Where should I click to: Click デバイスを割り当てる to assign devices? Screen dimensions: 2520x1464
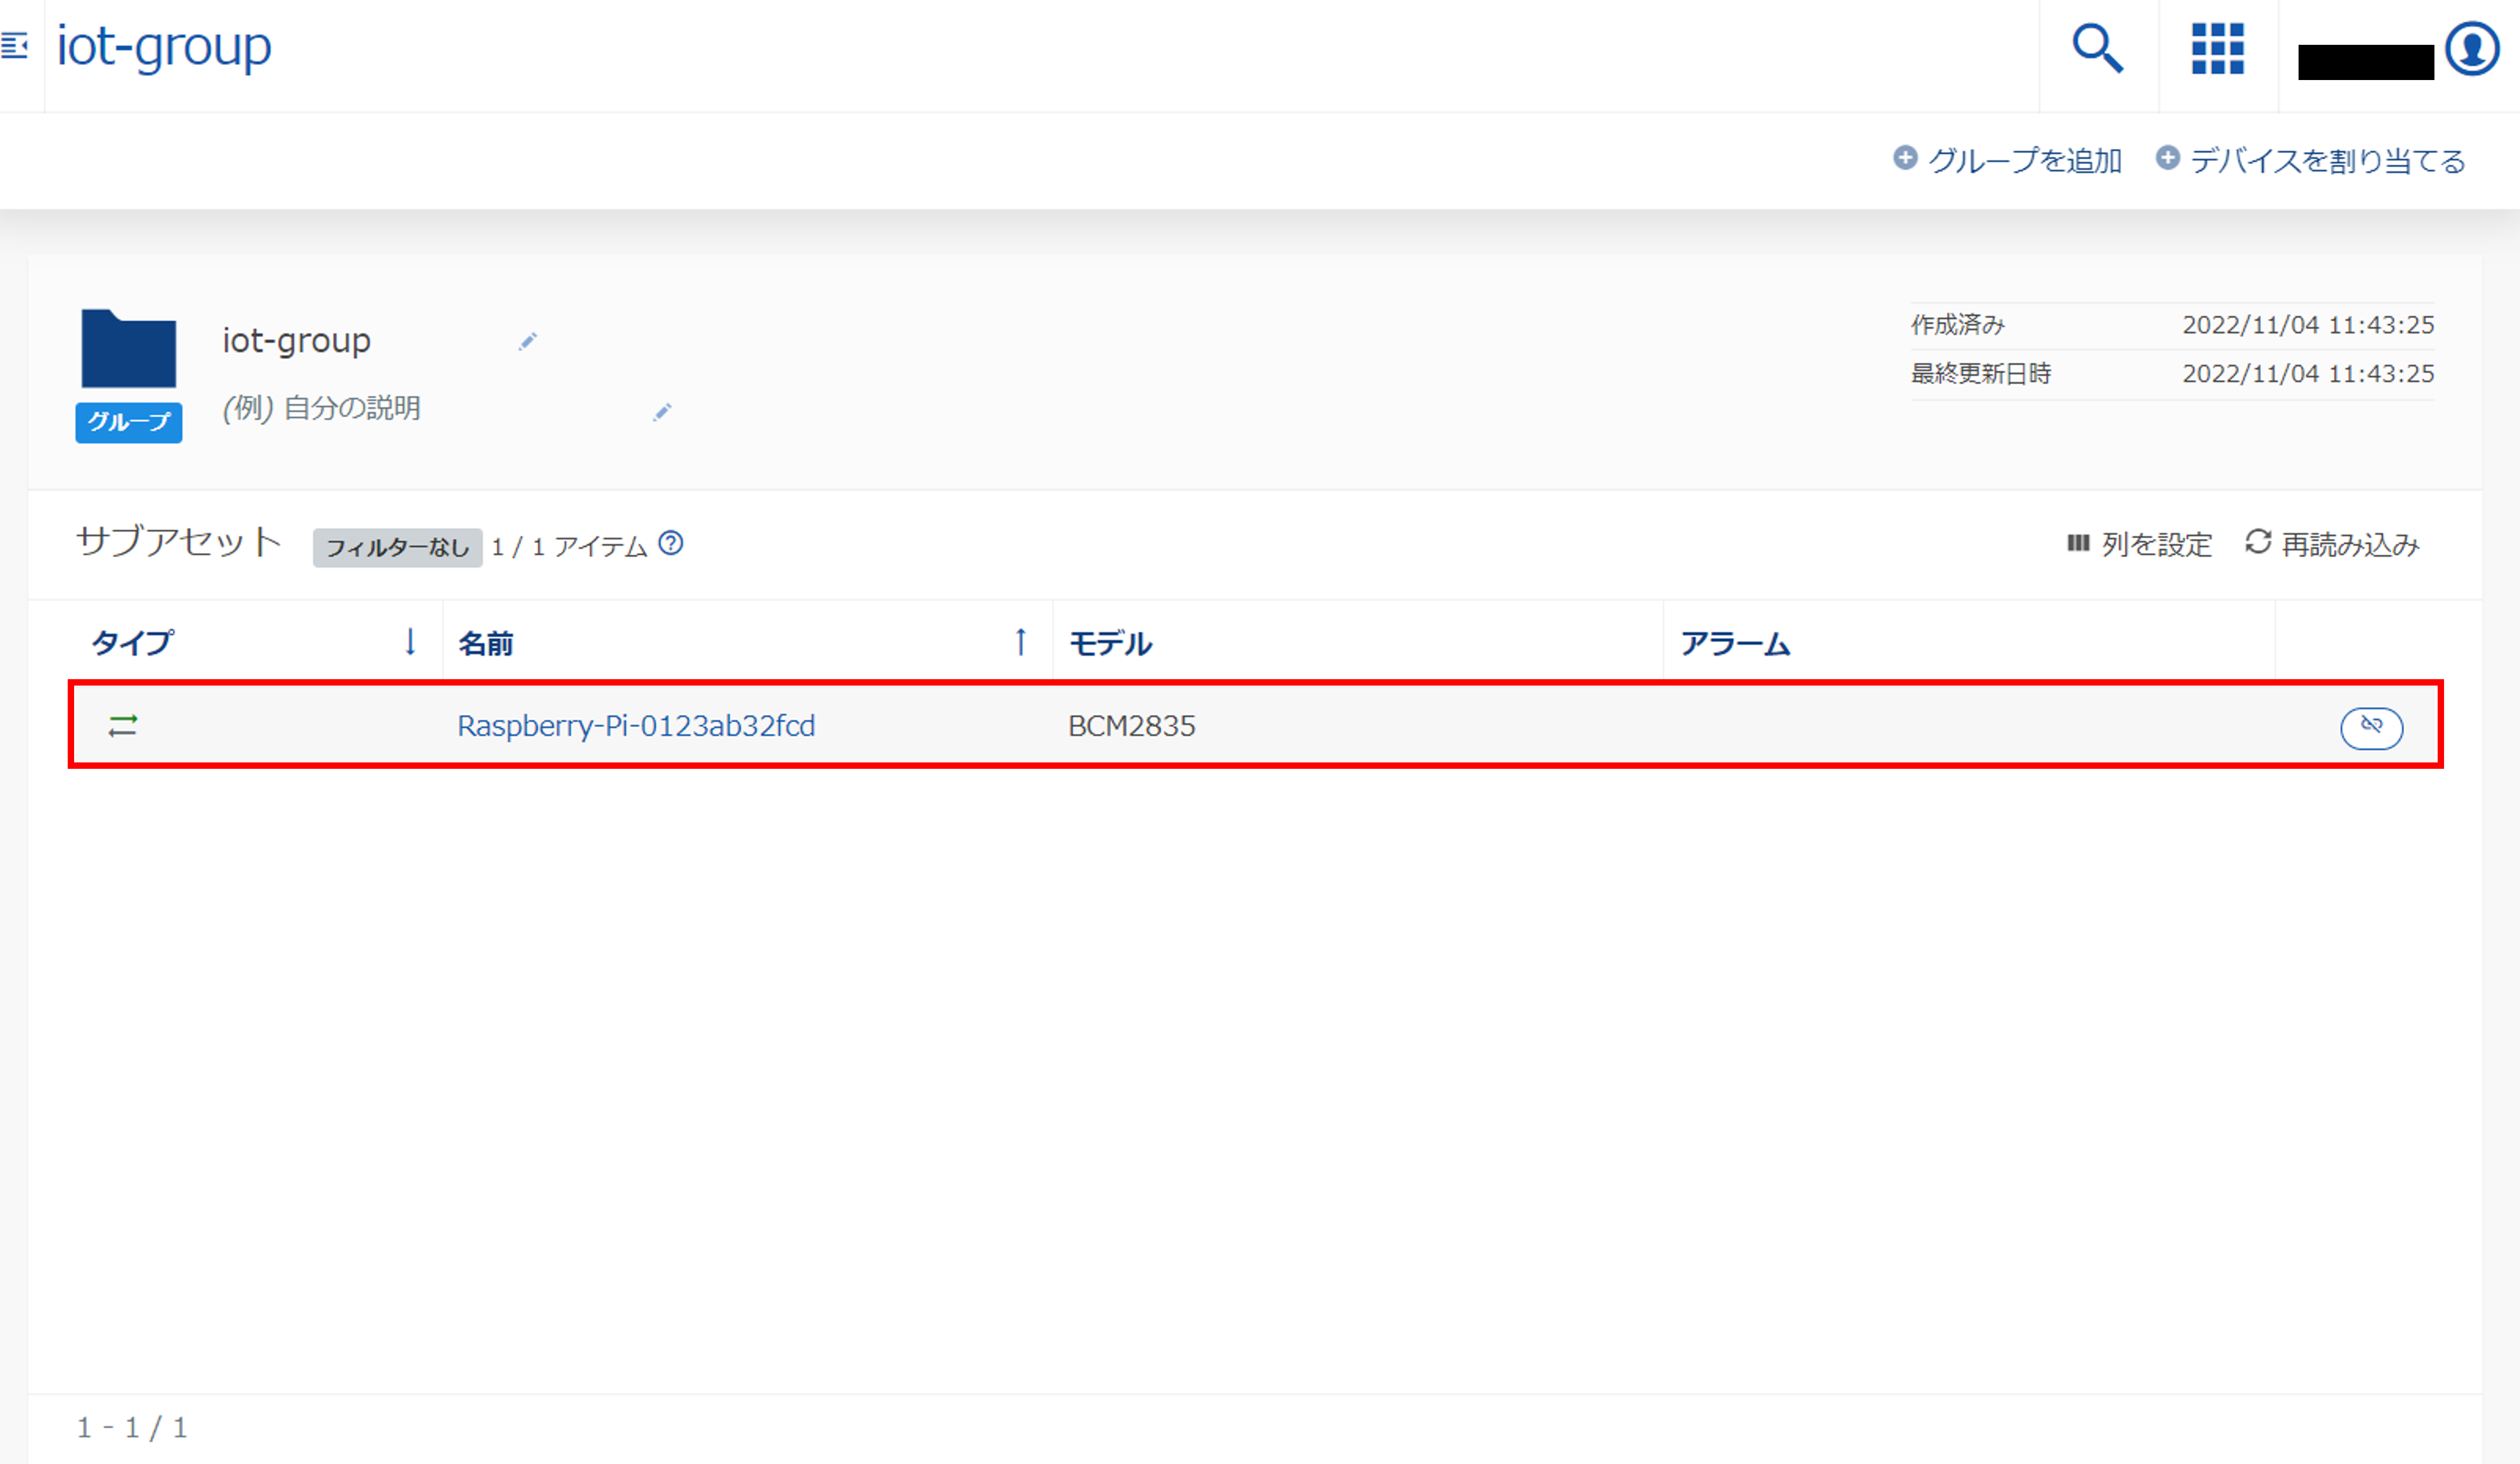pos(2311,160)
